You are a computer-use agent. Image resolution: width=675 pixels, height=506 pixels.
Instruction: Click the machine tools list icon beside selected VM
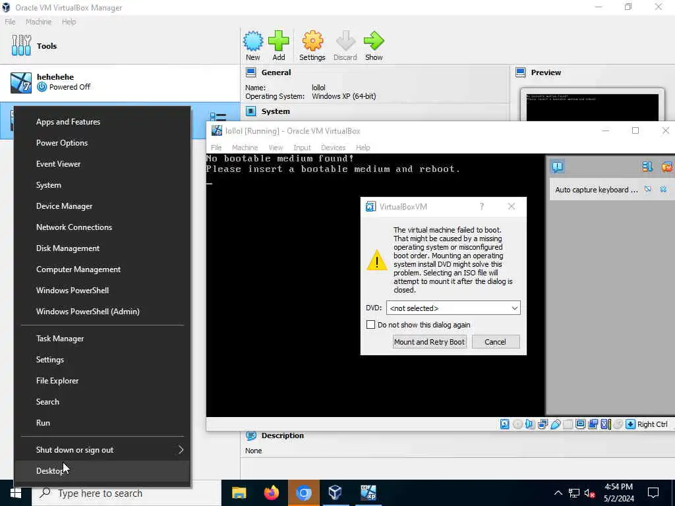218,117
